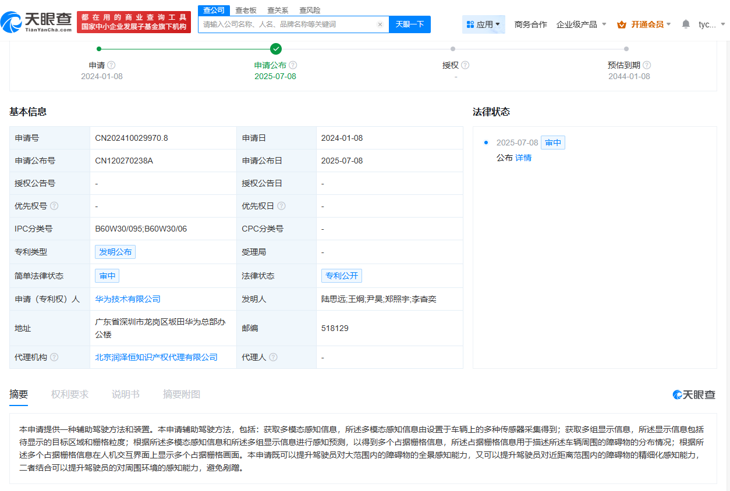Expand the 企业级产品 dropdown
730x491 pixels.
[581, 24]
